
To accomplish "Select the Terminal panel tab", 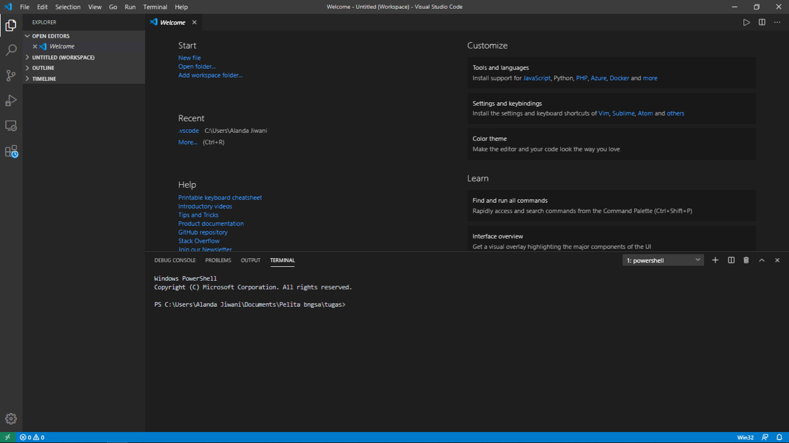I will 282,260.
